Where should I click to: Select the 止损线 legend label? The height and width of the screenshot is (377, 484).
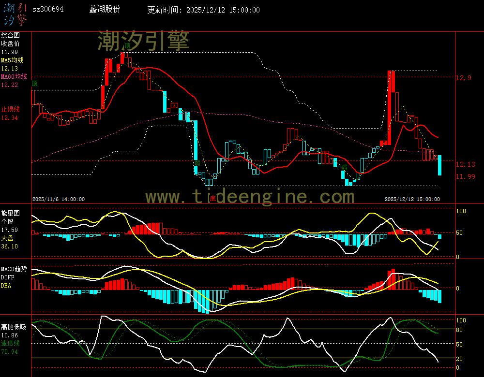point(10,109)
